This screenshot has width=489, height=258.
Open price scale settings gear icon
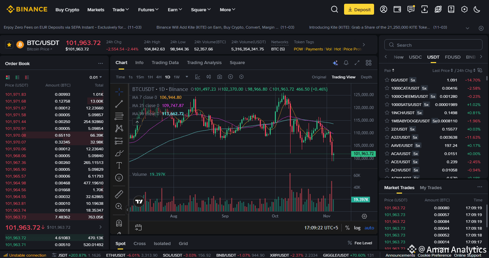click(x=364, y=216)
